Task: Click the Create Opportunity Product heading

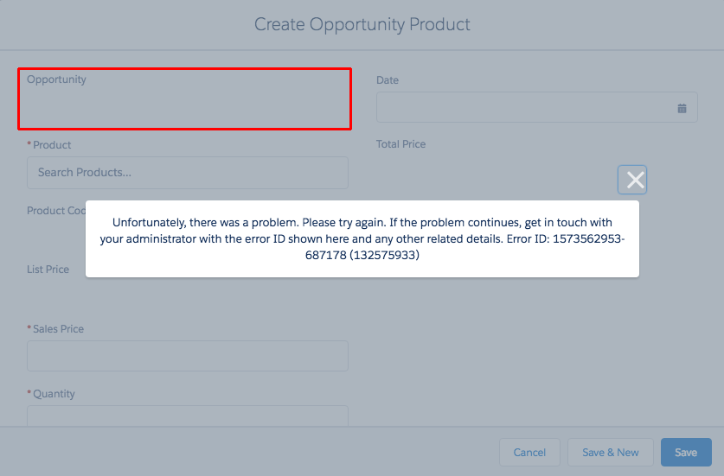Action: point(362,24)
